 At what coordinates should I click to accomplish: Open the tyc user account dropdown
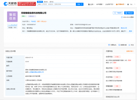[x=133, y=4]
